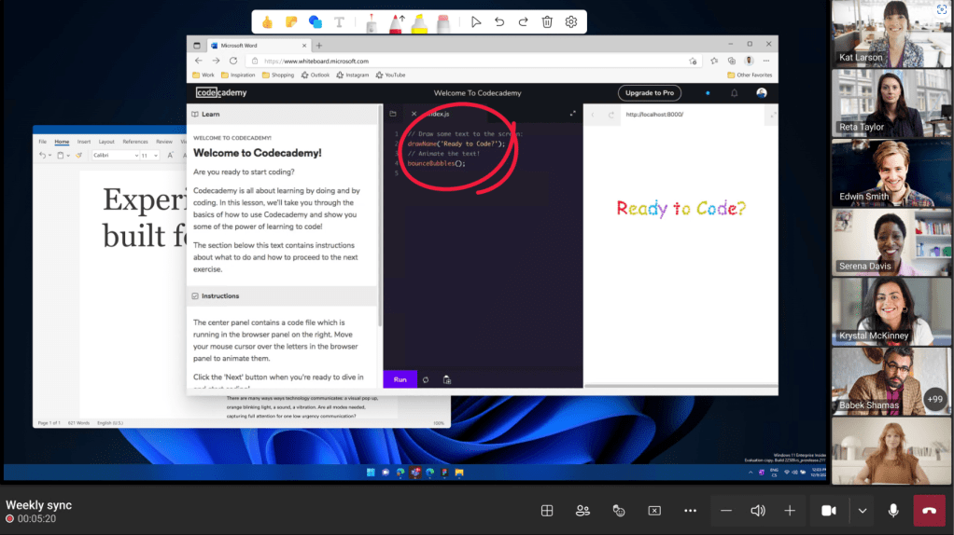Expand the camera options chevron
The height and width of the screenshot is (535, 954).
862,510
